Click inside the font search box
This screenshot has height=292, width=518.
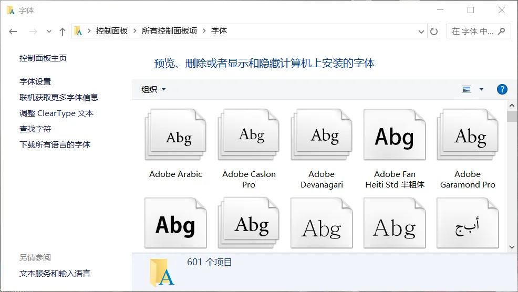[x=472, y=32]
